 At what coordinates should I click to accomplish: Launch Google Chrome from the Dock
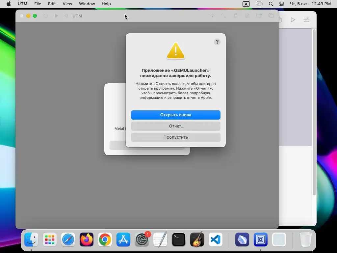click(105, 239)
